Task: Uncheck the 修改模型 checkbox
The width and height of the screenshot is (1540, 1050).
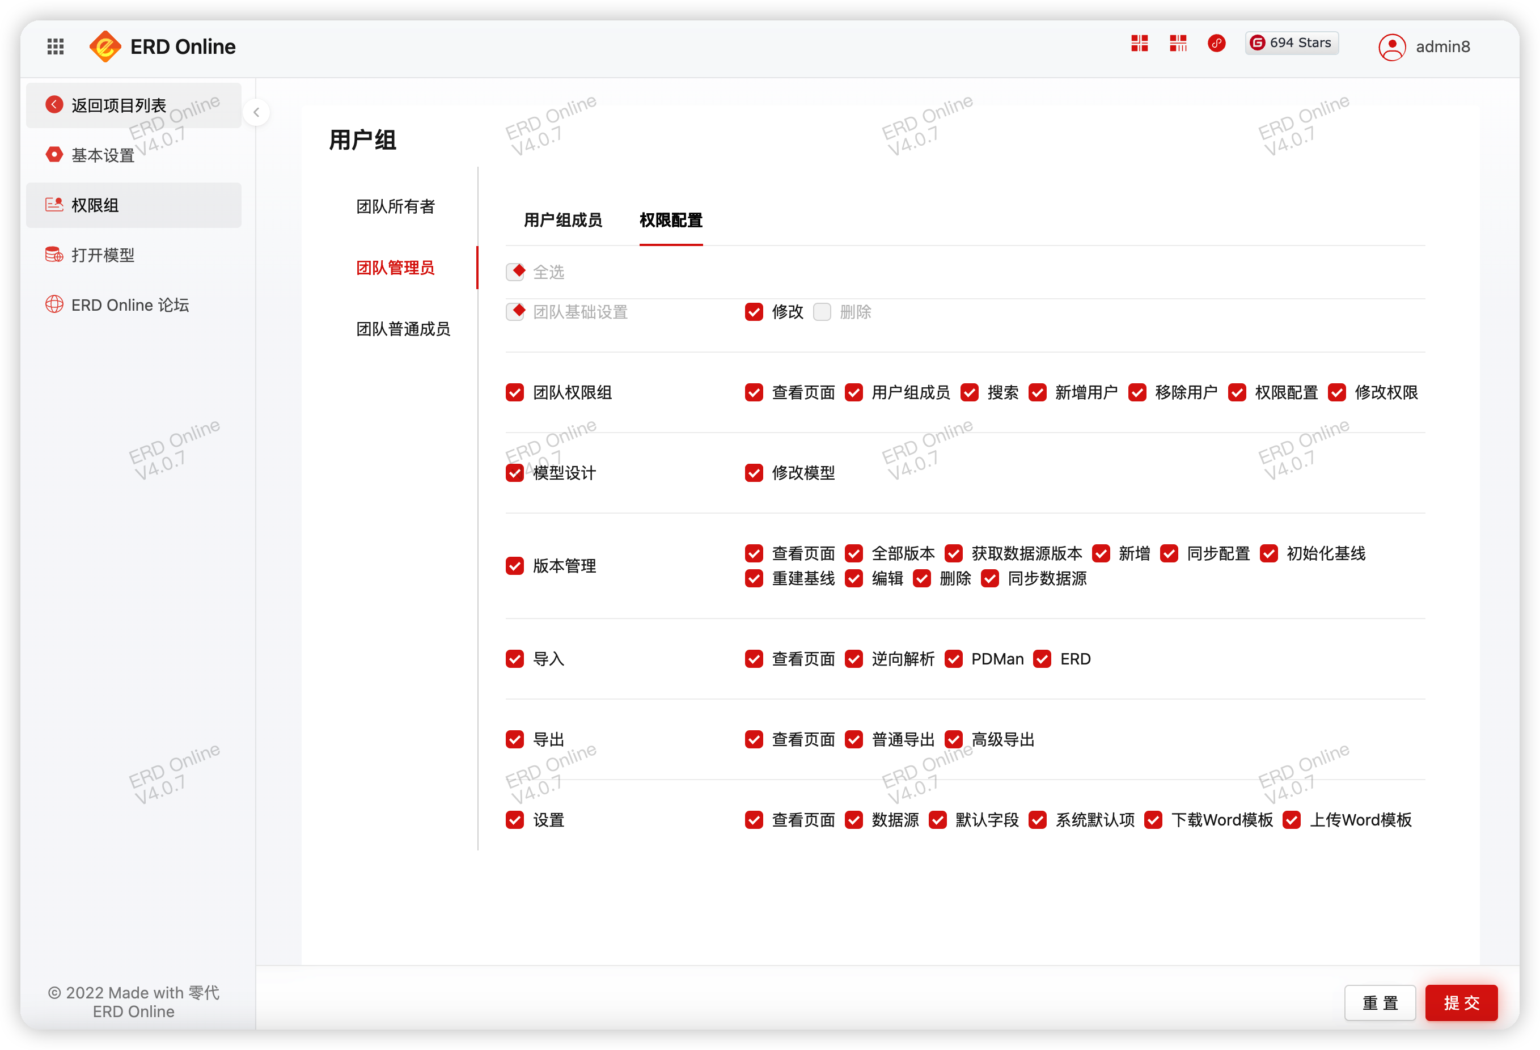Action: (x=754, y=473)
